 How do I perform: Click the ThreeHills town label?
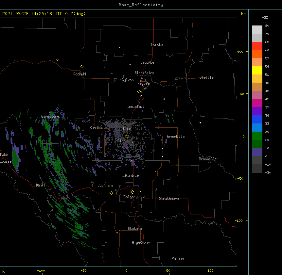(x=175, y=137)
